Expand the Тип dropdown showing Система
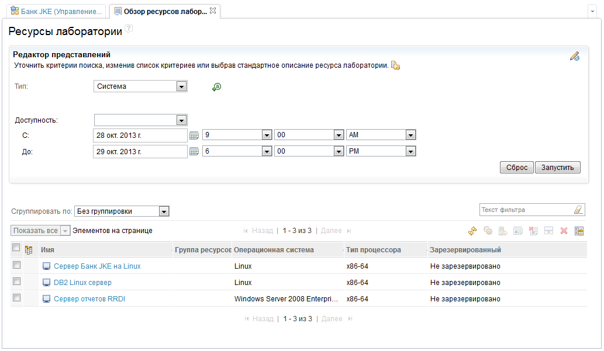 point(181,86)
